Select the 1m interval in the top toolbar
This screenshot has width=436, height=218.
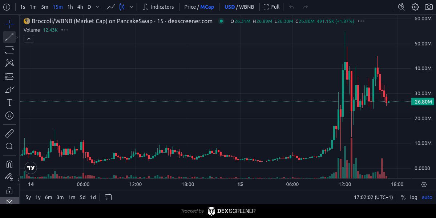coord(33,7)
